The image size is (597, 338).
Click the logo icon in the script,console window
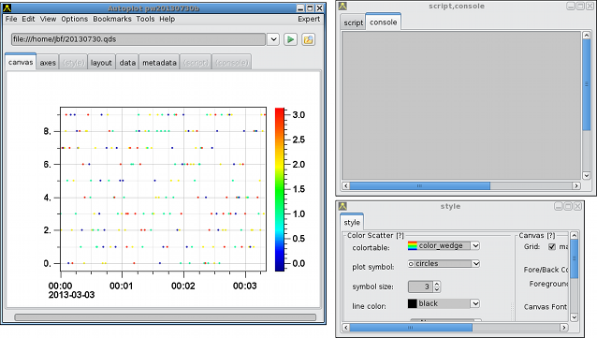(342, 7)
